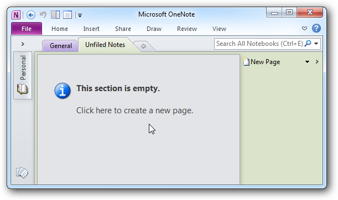The height and width of the screenshot is (200, 338).
Task: Open the Insert ribbon tab
Action: [x=91, y=29]
